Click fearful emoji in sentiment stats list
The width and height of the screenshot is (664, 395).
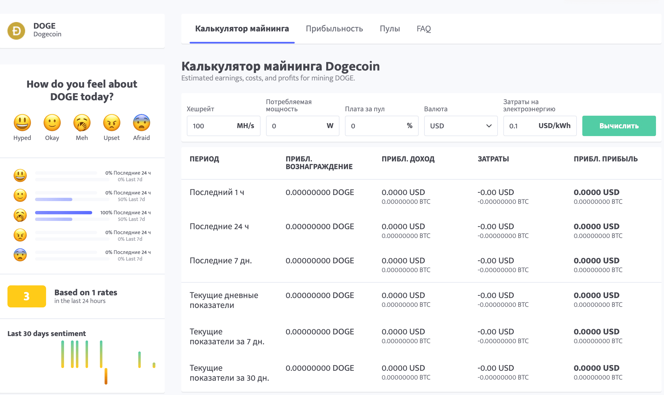pos(20,255)
